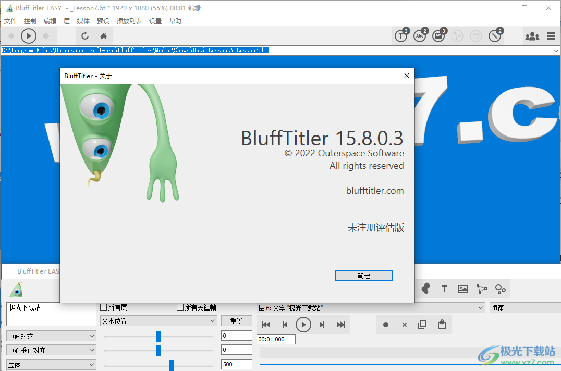Open the 媒体 menu
This screenshot has width=561, height=371.
point(83,21)
